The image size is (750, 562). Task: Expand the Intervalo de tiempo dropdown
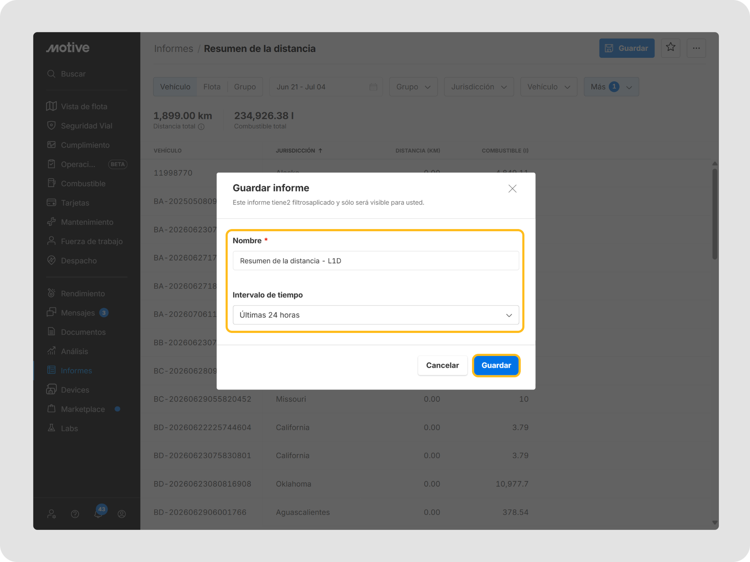376,315
